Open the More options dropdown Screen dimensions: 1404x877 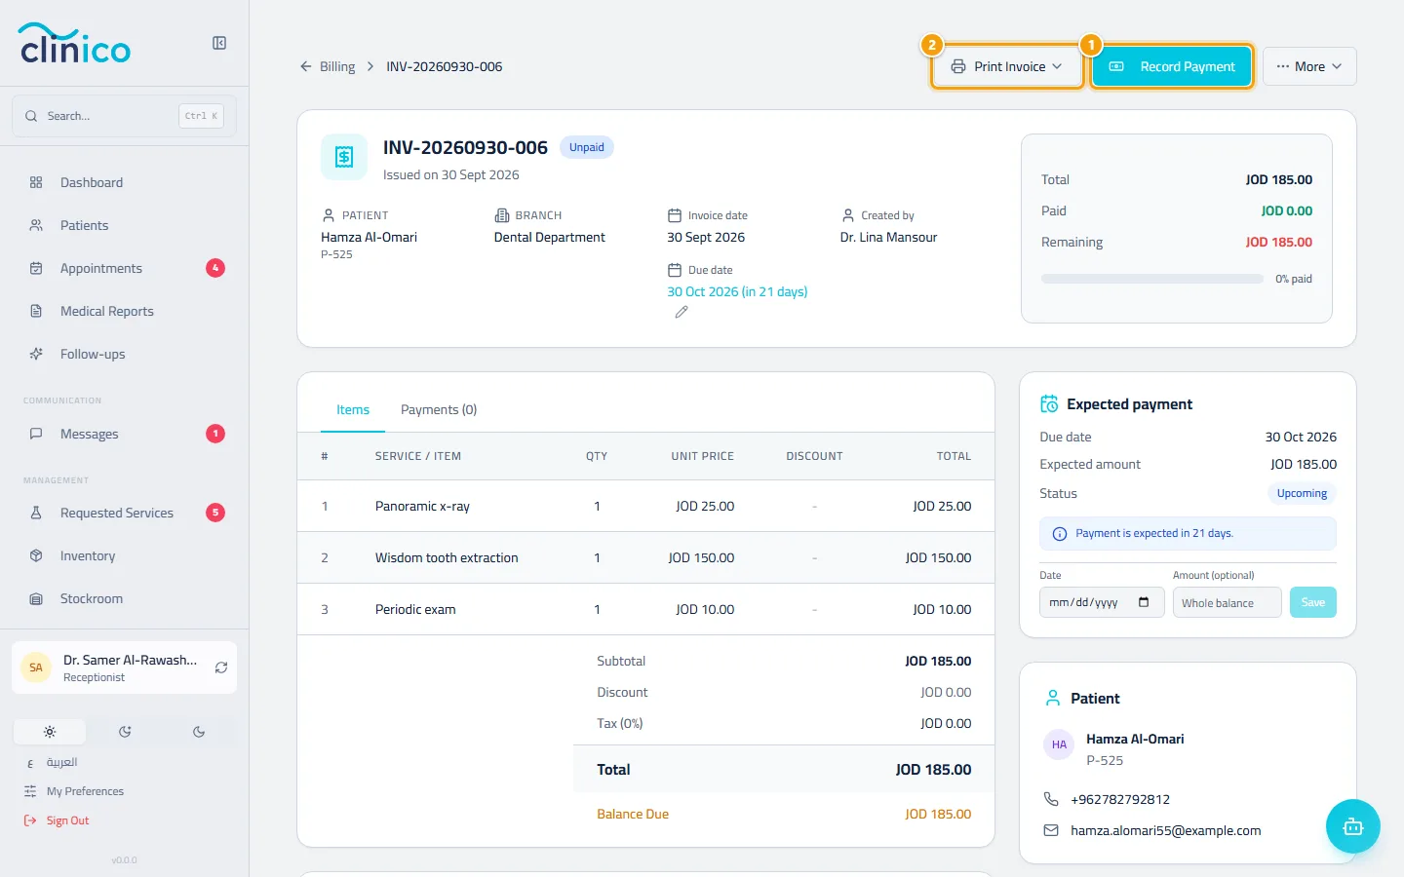(x=1309, y=66)
